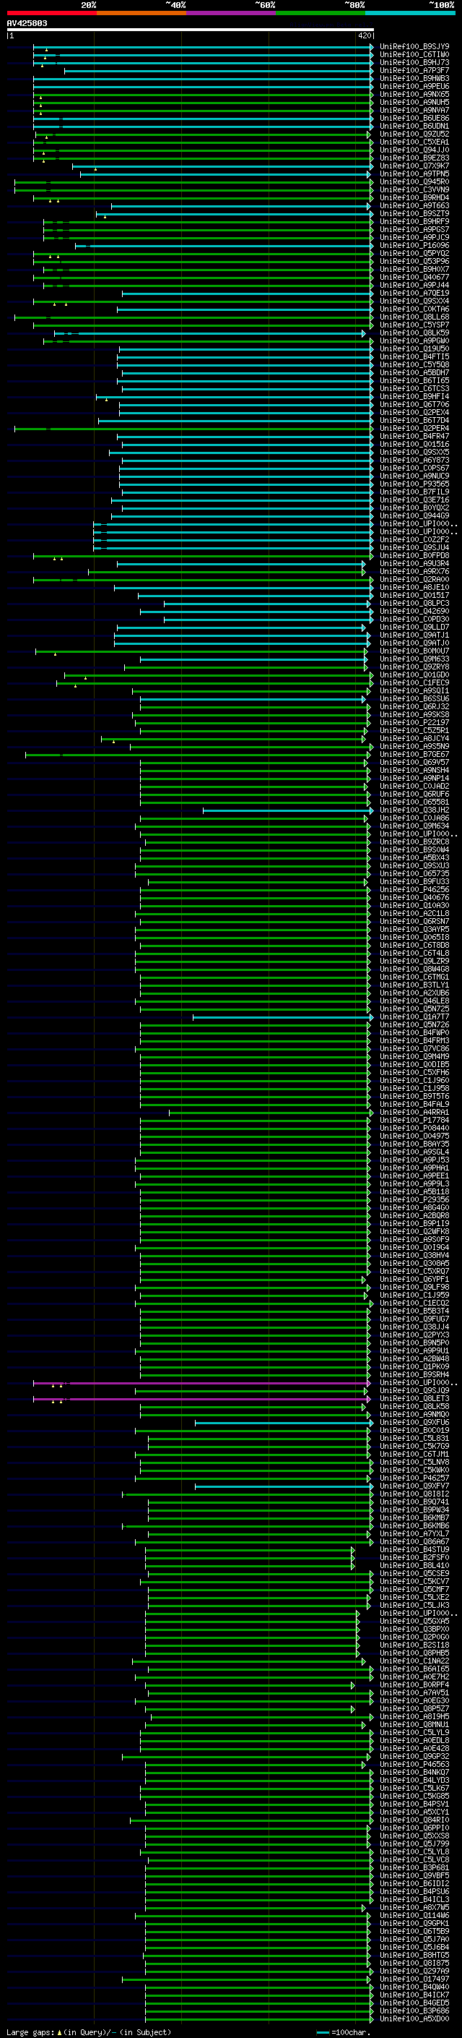This screenshot has height=2038, width=462.
Task: Select the UniRef100_A7QE19 label
Action: point(414,293)
